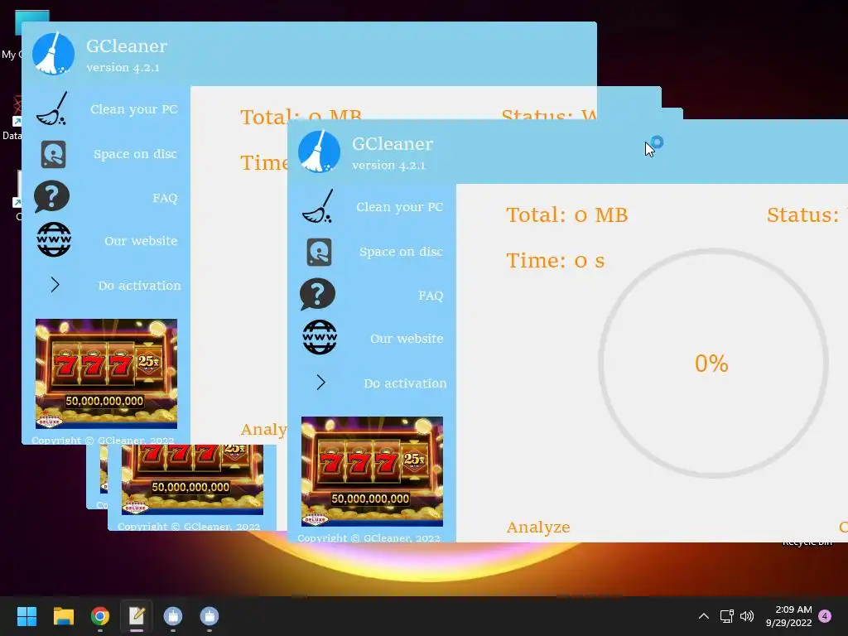Click the broom icon beside Clean your PC, back window
The height and width of the screenshot is (636, 848).
click(x=52, y=108)
